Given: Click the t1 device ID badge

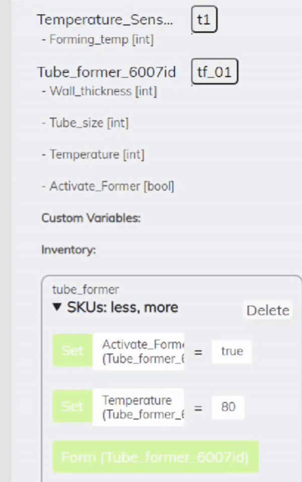Looking at the screenshot, I should click(204, 19).
